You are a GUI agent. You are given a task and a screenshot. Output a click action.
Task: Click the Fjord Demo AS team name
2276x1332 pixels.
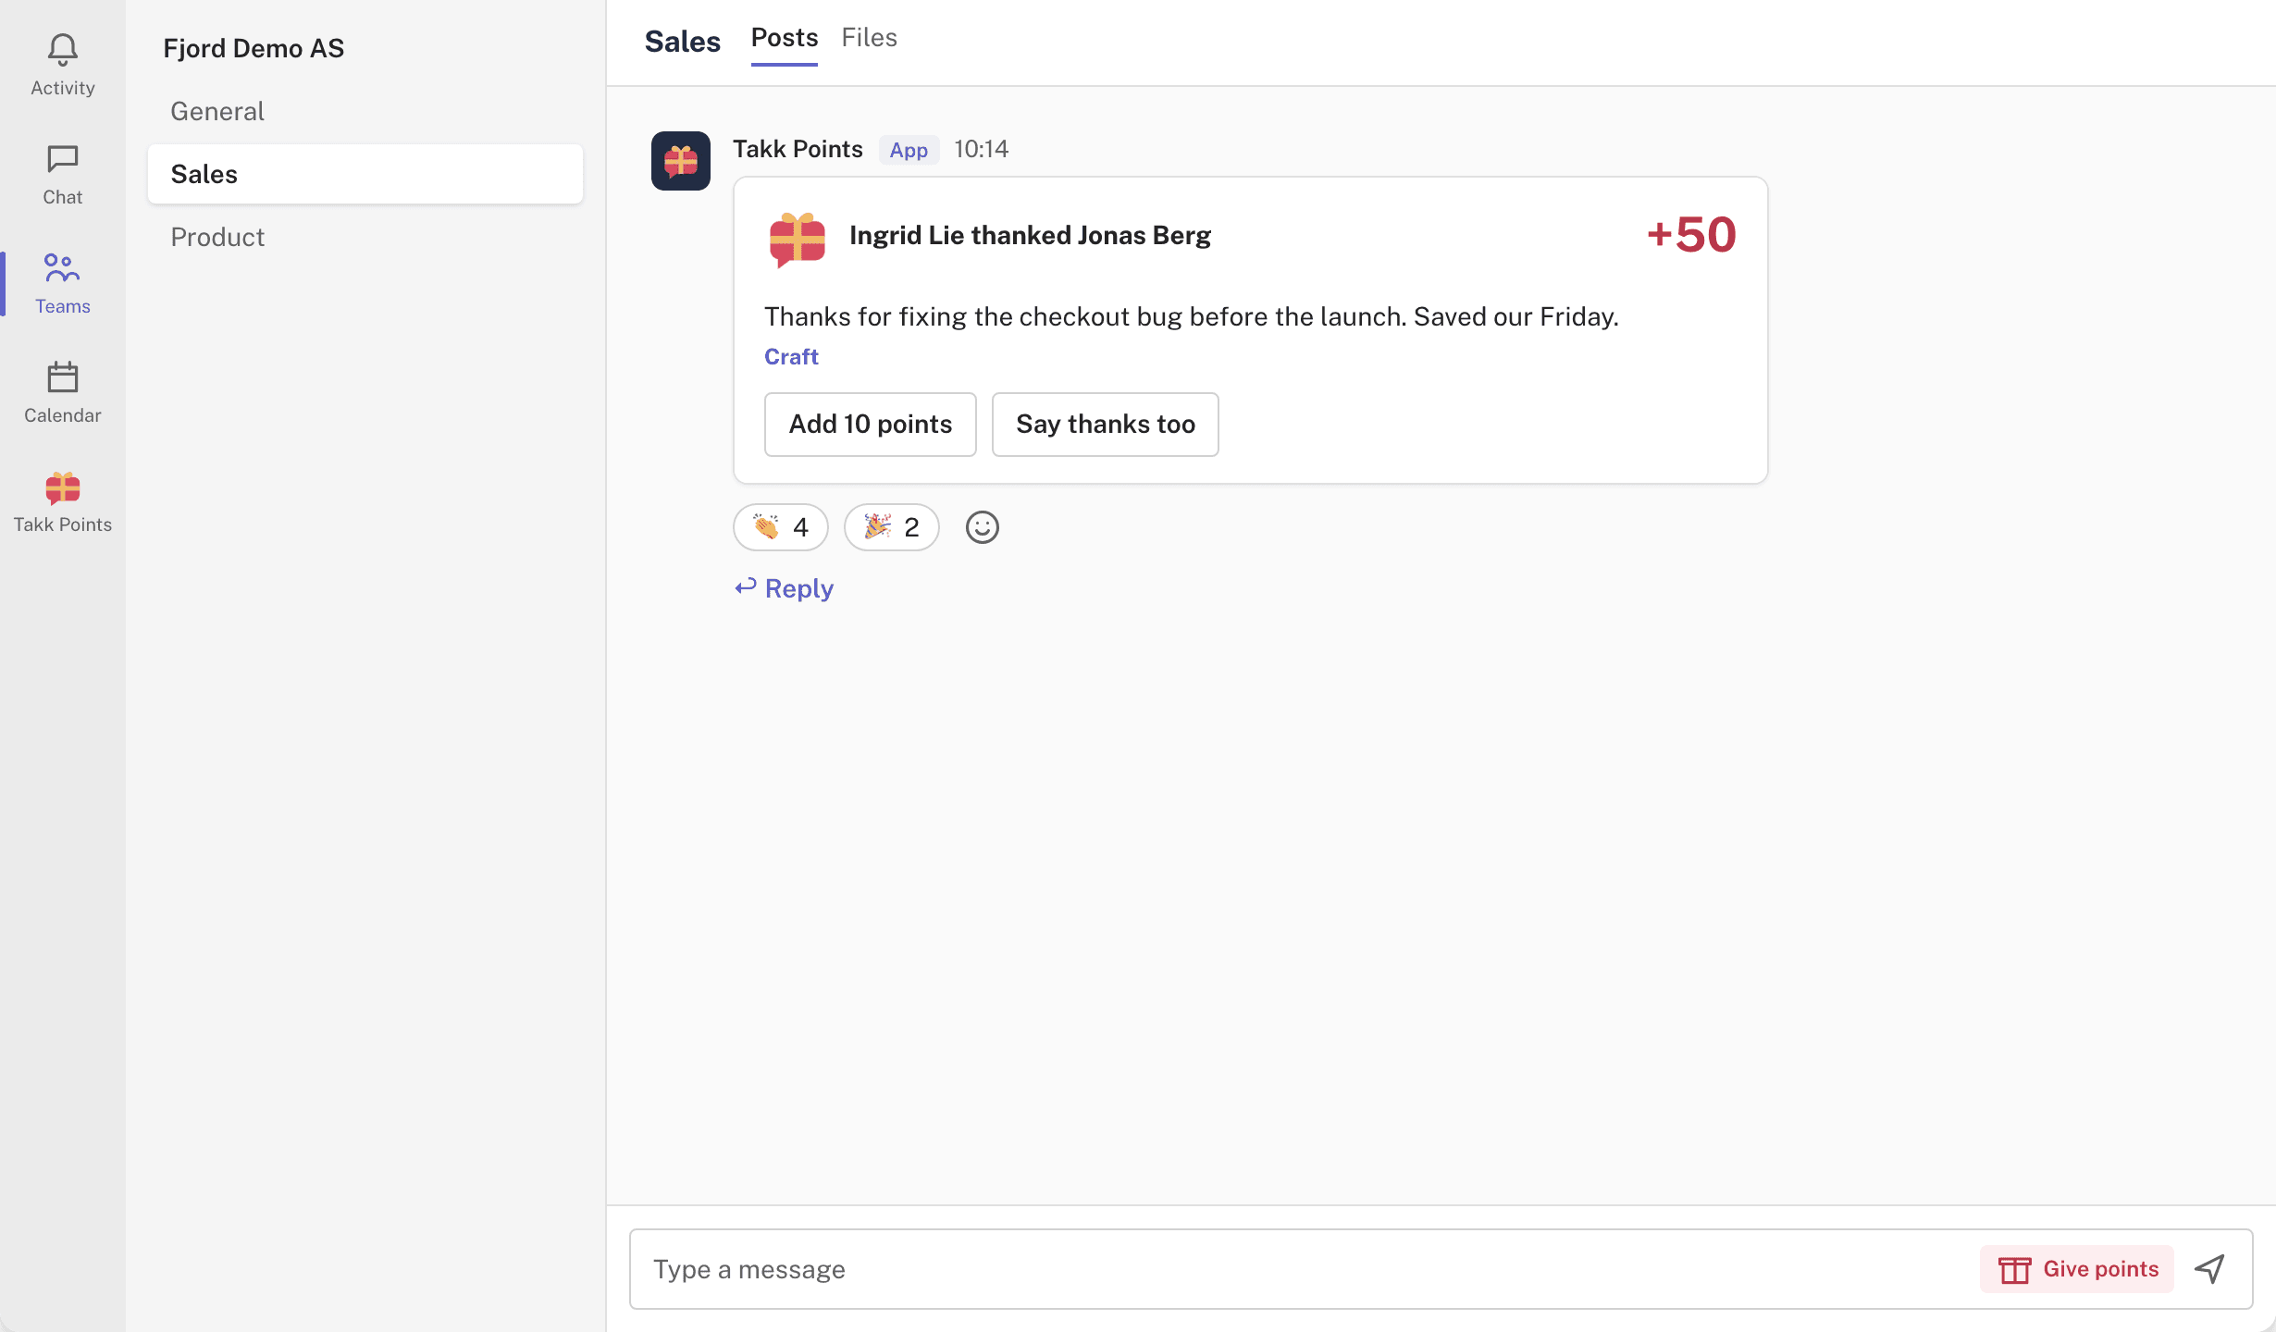(254, 48)
